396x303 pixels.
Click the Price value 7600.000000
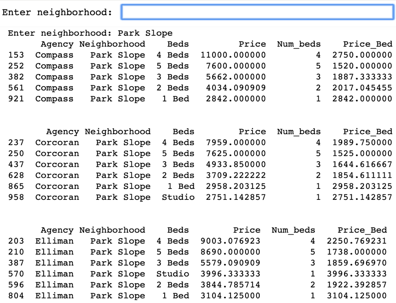point(233,66)
